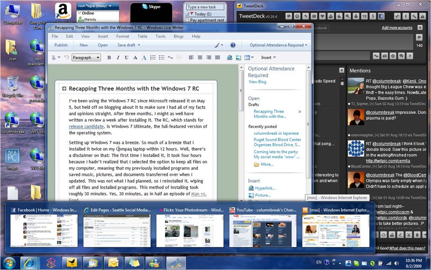Open the Windows Start orb
The image size is (431, 270).
pyautogui.click(x=10, y=263)
